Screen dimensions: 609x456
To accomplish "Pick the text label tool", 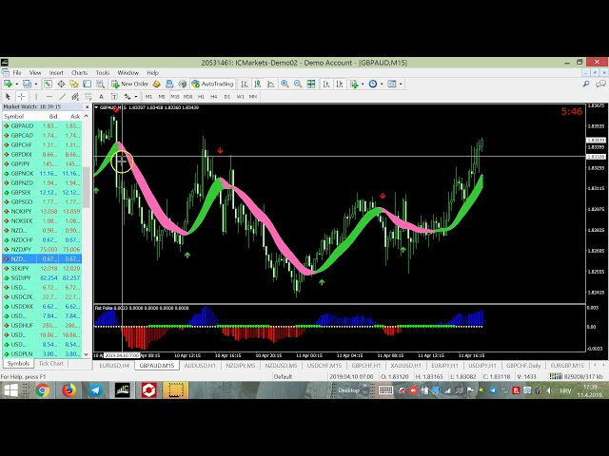I will click(x=98, y=96).
